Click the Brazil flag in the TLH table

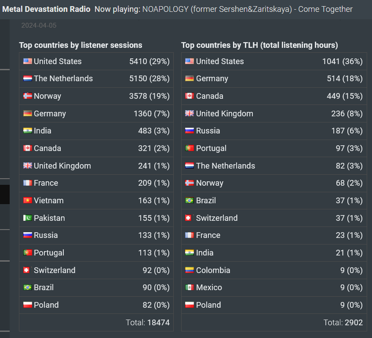tap(190, 200)
